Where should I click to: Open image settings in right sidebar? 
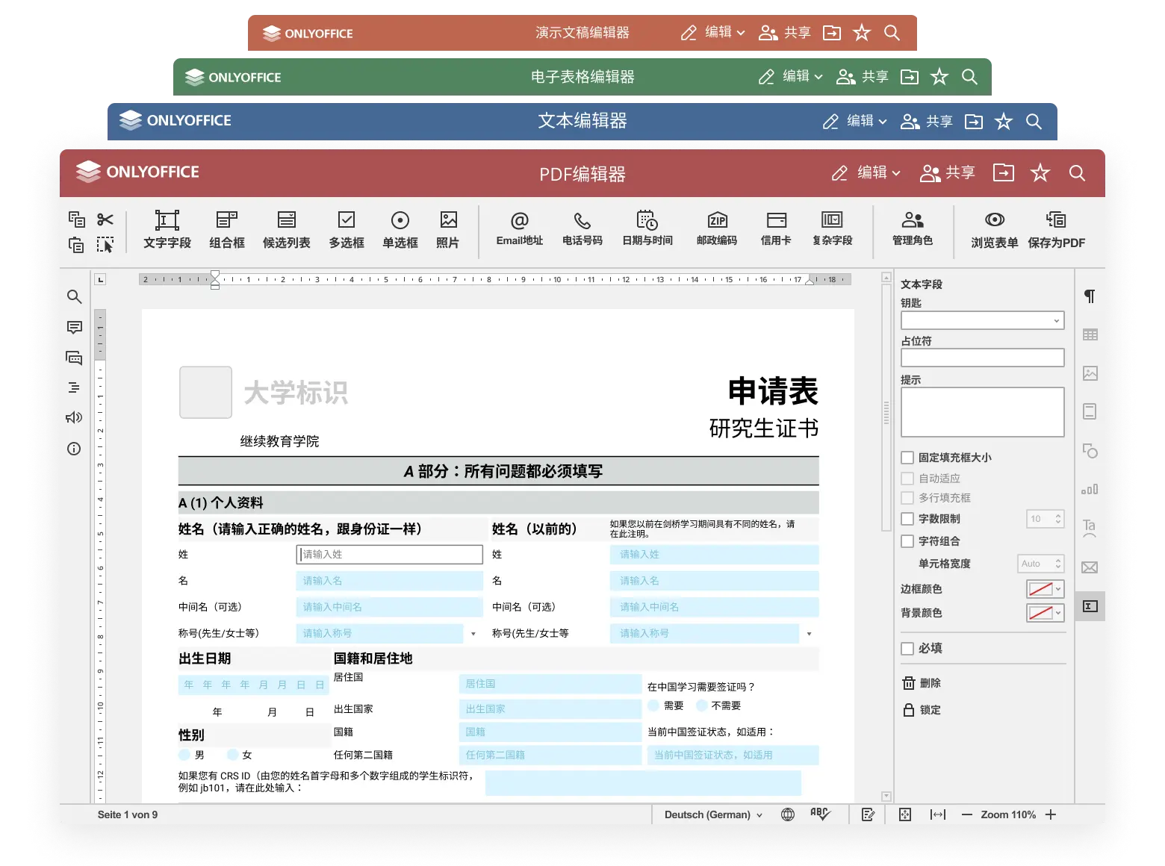coord(1090,373)
